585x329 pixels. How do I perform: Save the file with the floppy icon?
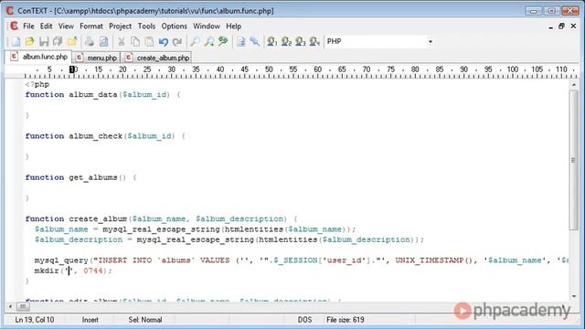point(44,41)
